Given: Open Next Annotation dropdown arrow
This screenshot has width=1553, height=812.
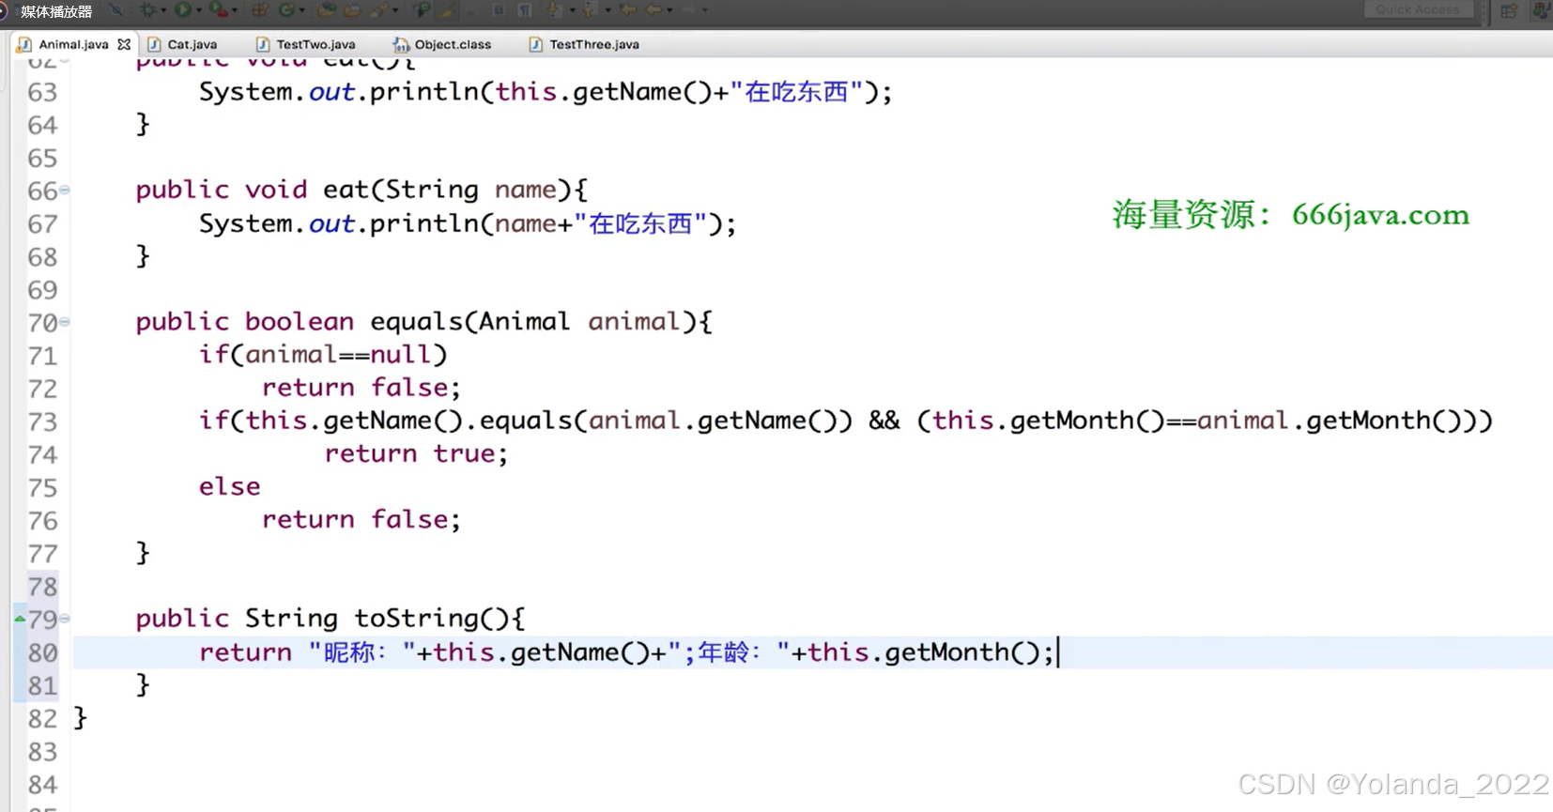Looking at the screenshot, I should tap(572, 10).
